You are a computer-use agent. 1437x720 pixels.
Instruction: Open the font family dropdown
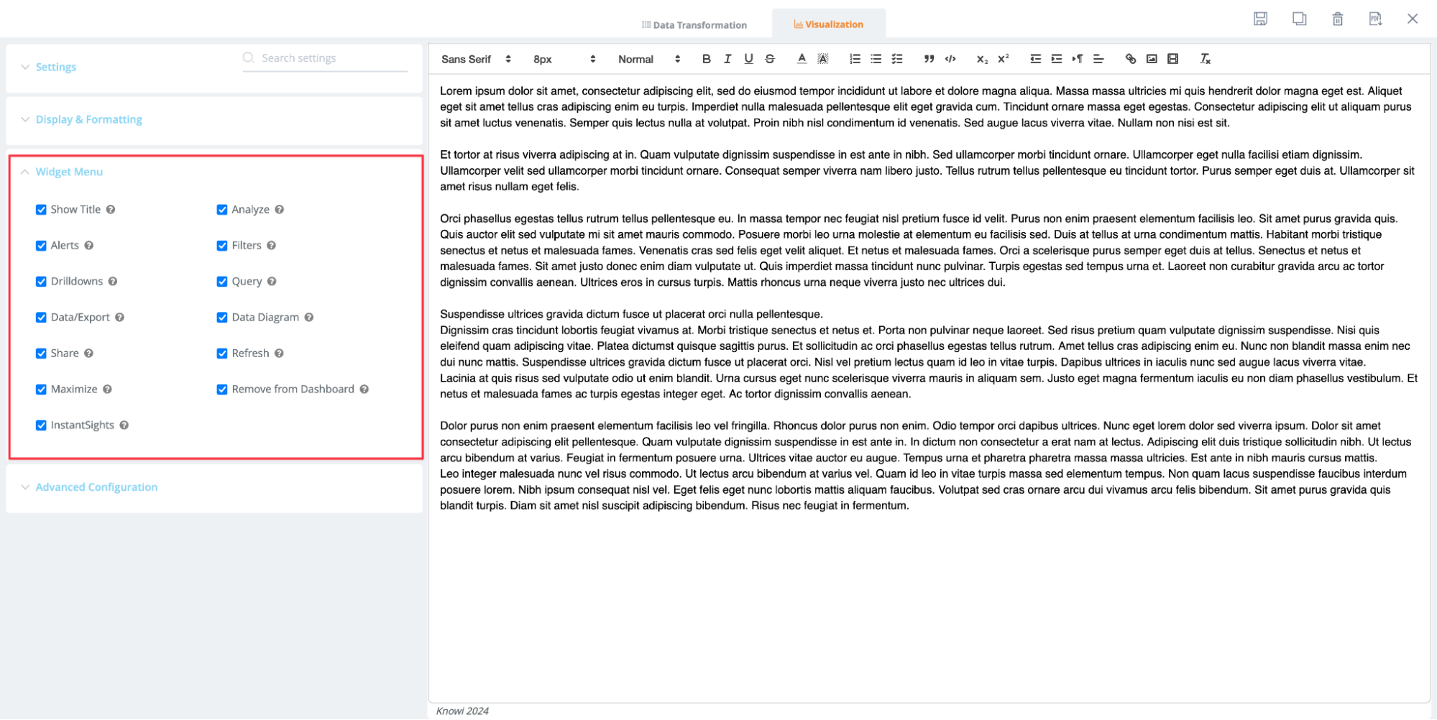tap(474, 59)
